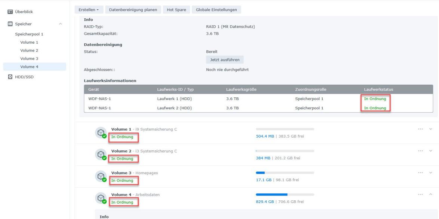Open Globale Einstellungen
Image resolution: width=439 pixels, height=219 pixels.
[216, 10]
